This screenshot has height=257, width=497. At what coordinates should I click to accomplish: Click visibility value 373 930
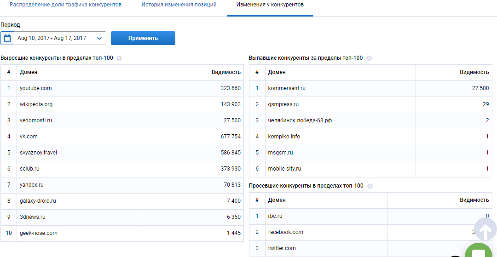coord(231,169)
